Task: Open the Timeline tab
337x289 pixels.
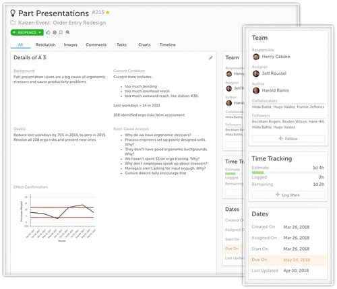Action: 168,44
